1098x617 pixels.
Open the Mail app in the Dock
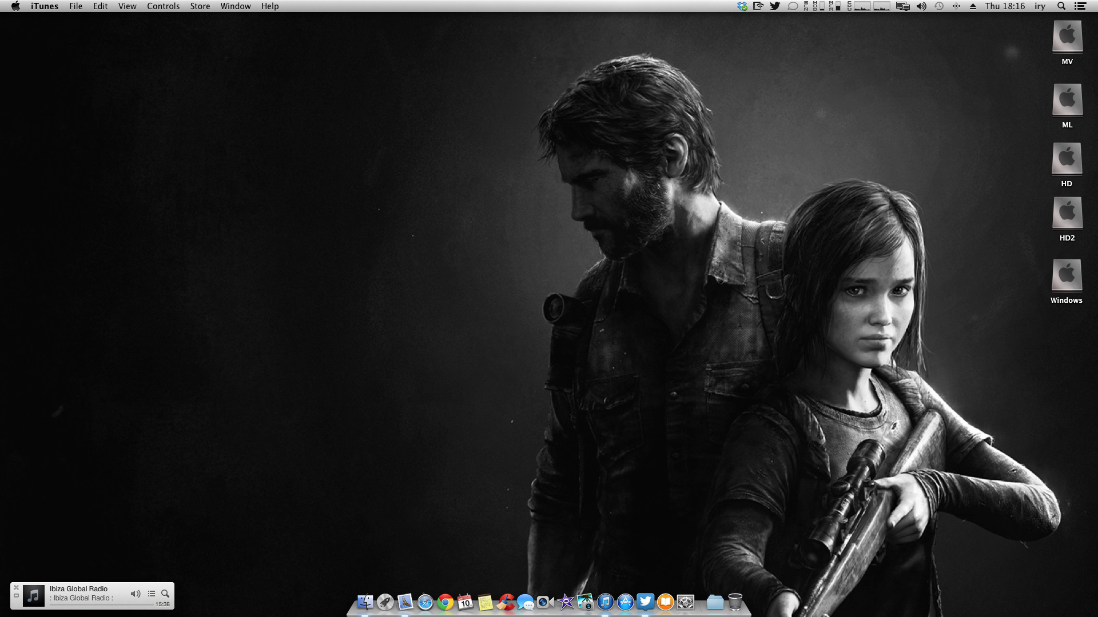405,602
